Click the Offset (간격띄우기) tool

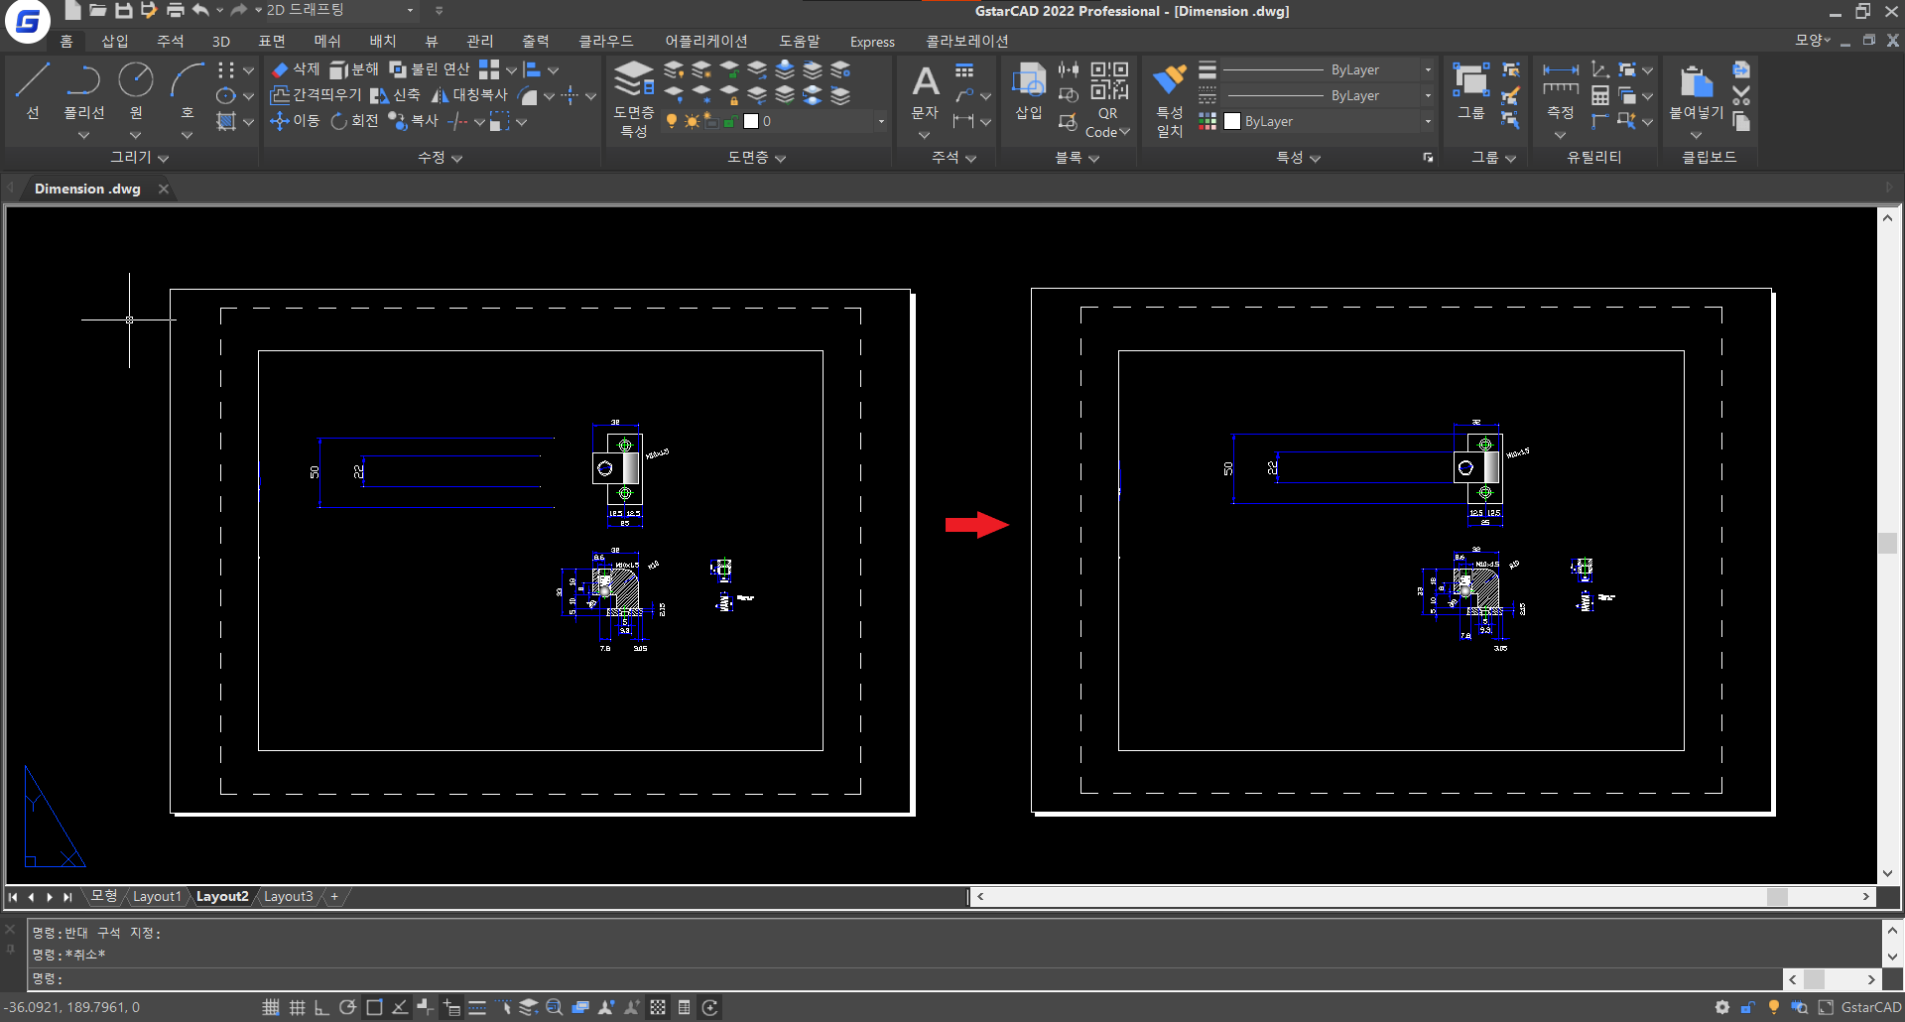click(x=317, y=94)
